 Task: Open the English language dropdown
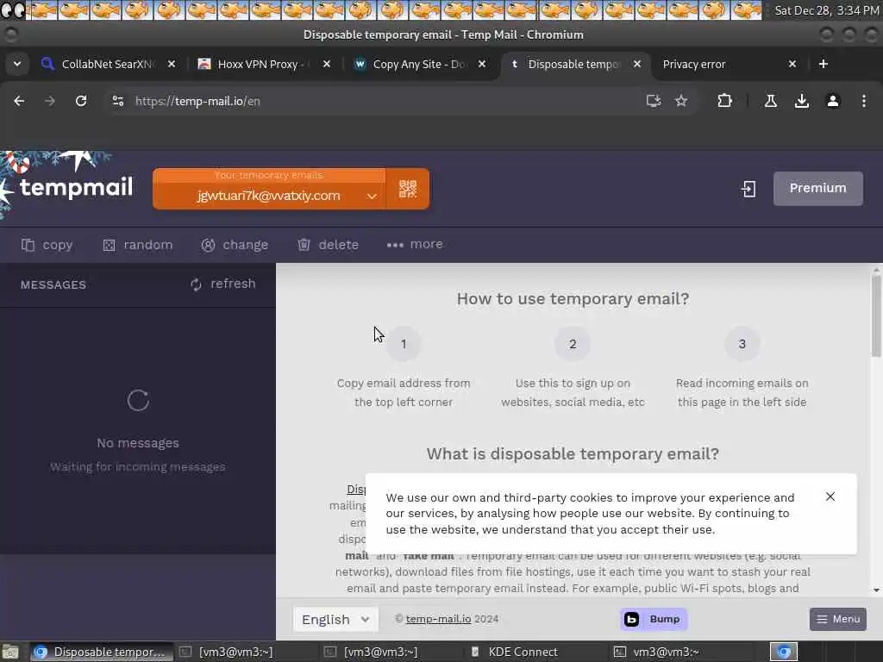335,619
